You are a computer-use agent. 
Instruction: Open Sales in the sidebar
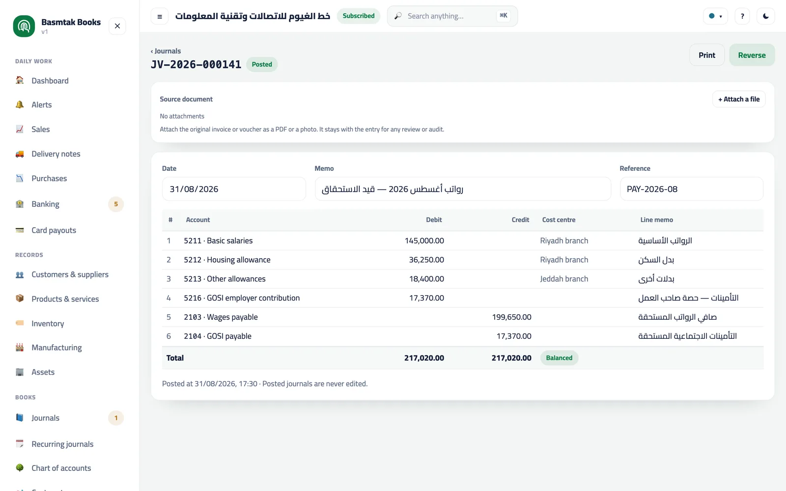point(69,129)
